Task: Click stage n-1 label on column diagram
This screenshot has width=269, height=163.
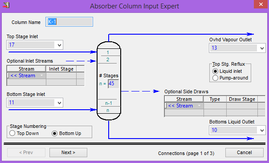Action: click(109, 103)
